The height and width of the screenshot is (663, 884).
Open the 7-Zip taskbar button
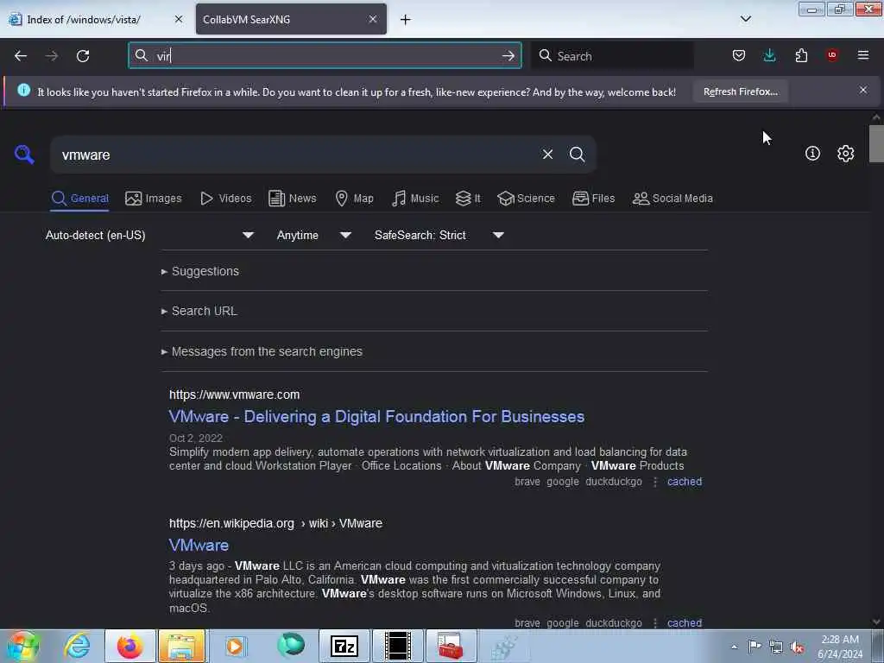(344, 646)
